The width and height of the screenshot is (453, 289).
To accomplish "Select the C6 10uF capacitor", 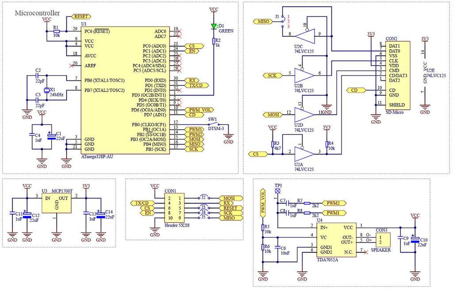I will (x=278, y=248).
